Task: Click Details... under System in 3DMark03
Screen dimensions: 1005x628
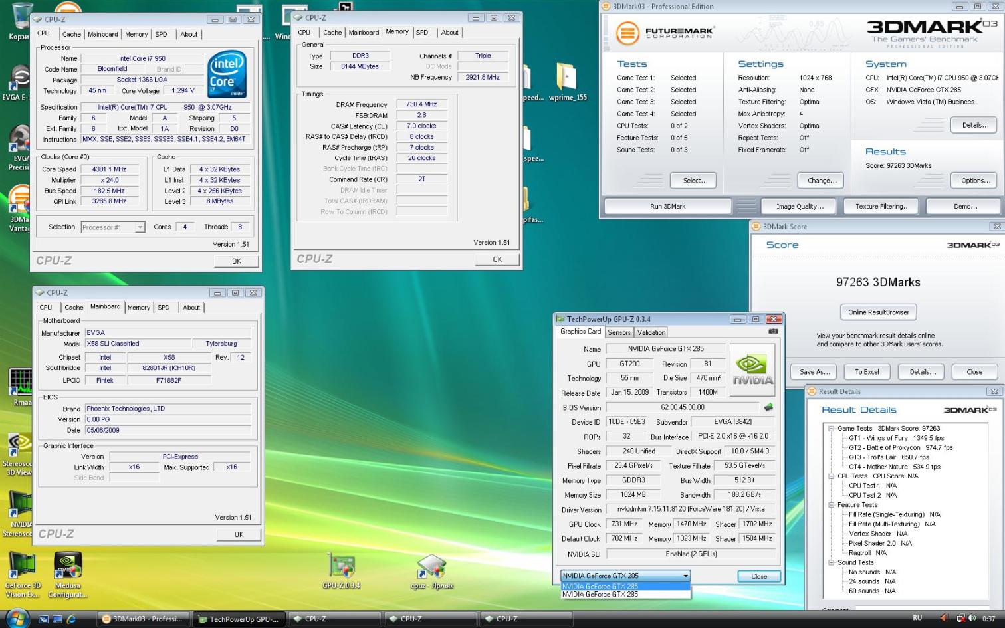Action: [975, 125]
